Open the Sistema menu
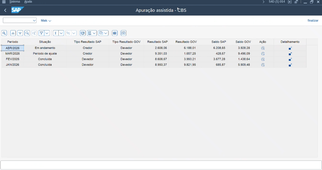The image size is (322, 170). tap(15, 2)
